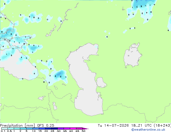
Task: Click the forecast date 'Tu 14-07-2026'
Action: point(113,126)
